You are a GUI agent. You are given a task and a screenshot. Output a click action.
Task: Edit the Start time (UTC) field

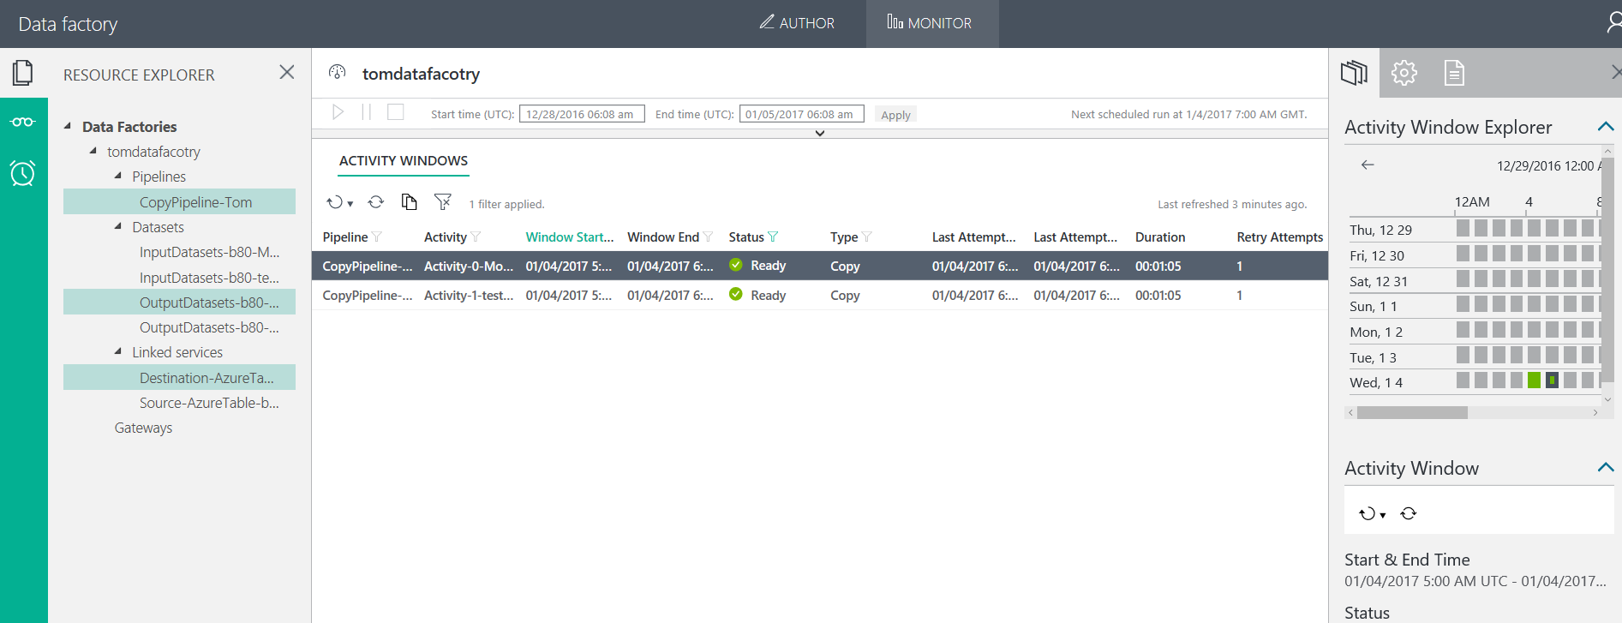[582, 114]
